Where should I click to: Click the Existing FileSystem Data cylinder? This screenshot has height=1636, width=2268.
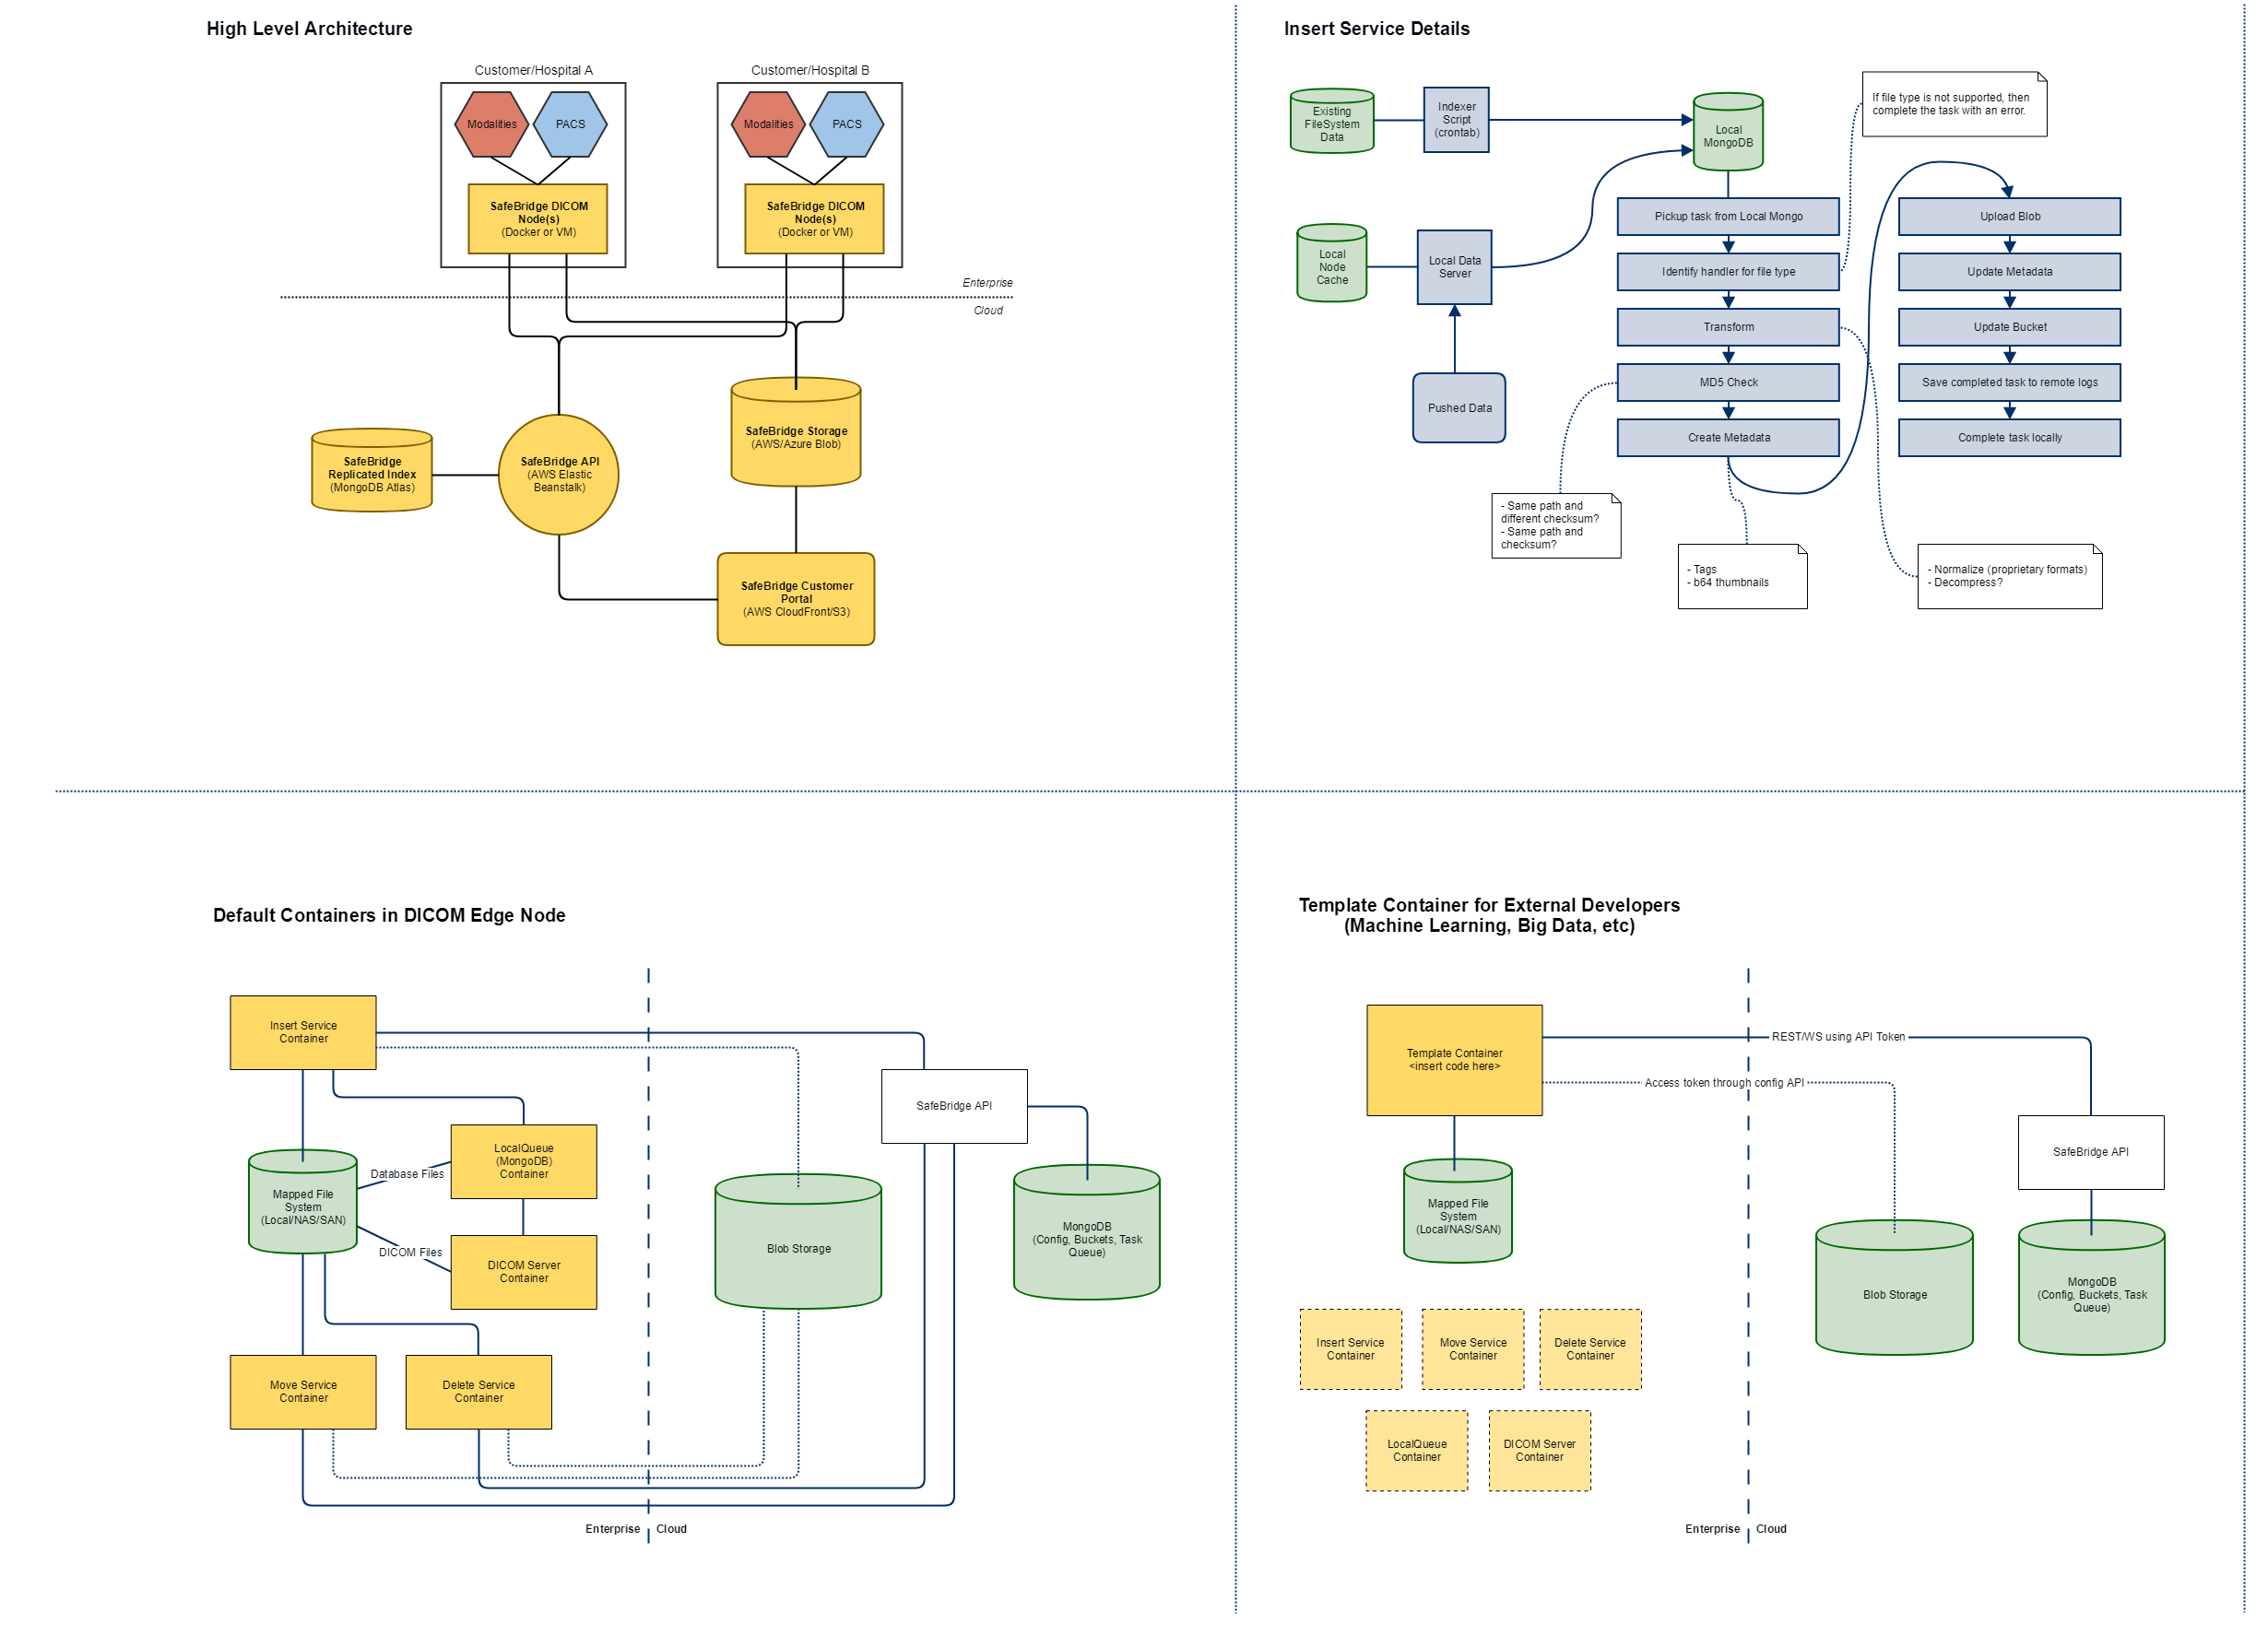pos(1331,124)
